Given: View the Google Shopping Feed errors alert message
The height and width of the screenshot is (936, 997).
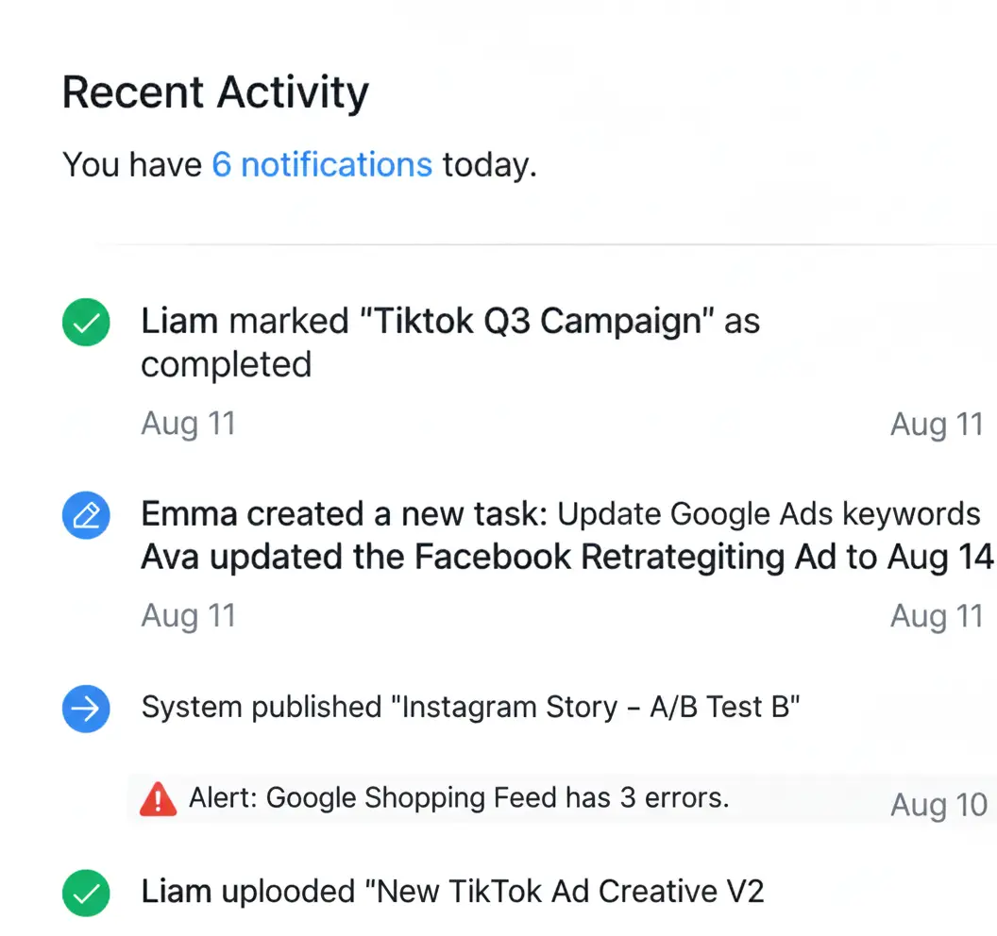Looking at the screenshot, I should point(459,798).
